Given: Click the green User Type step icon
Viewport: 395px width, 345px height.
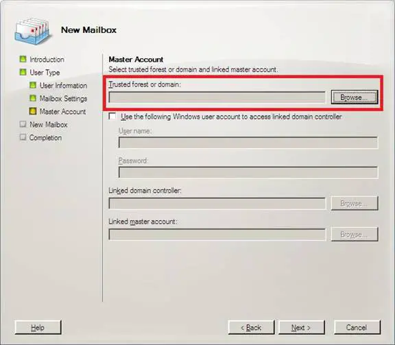Looking at the screenshot, I should (23, 72).
